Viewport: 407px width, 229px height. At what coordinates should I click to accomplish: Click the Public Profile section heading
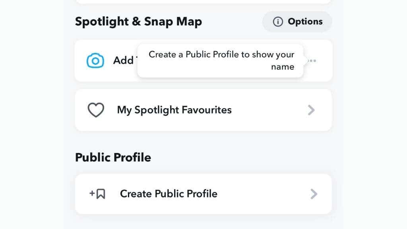pyautogui.click(x=113, y=157)
